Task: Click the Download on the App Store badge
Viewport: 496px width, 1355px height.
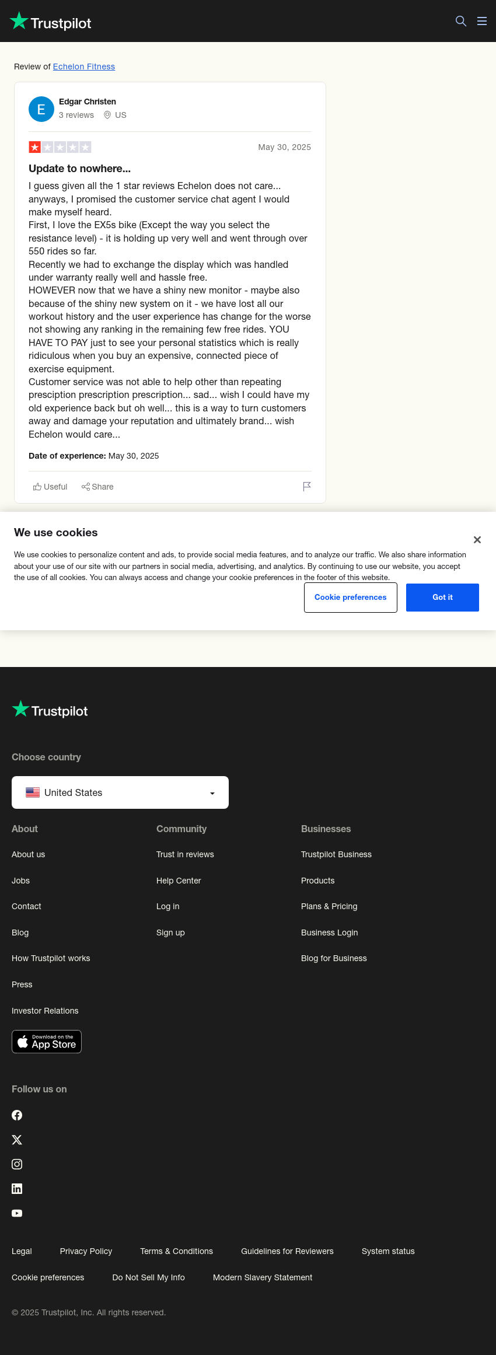Action: tap(47, 1042)
